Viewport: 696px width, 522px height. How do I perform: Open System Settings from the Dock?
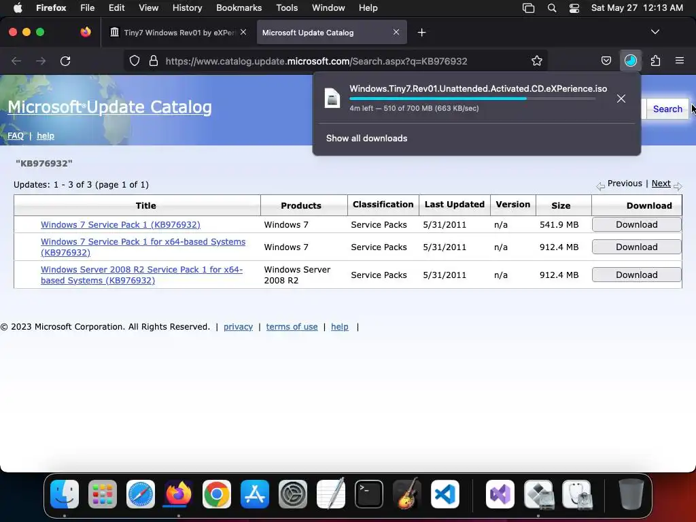[x=293, y=494]
